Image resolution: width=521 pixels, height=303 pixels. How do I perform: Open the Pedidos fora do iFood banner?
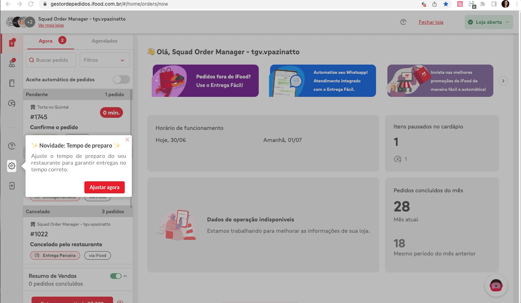click(205, 81)
